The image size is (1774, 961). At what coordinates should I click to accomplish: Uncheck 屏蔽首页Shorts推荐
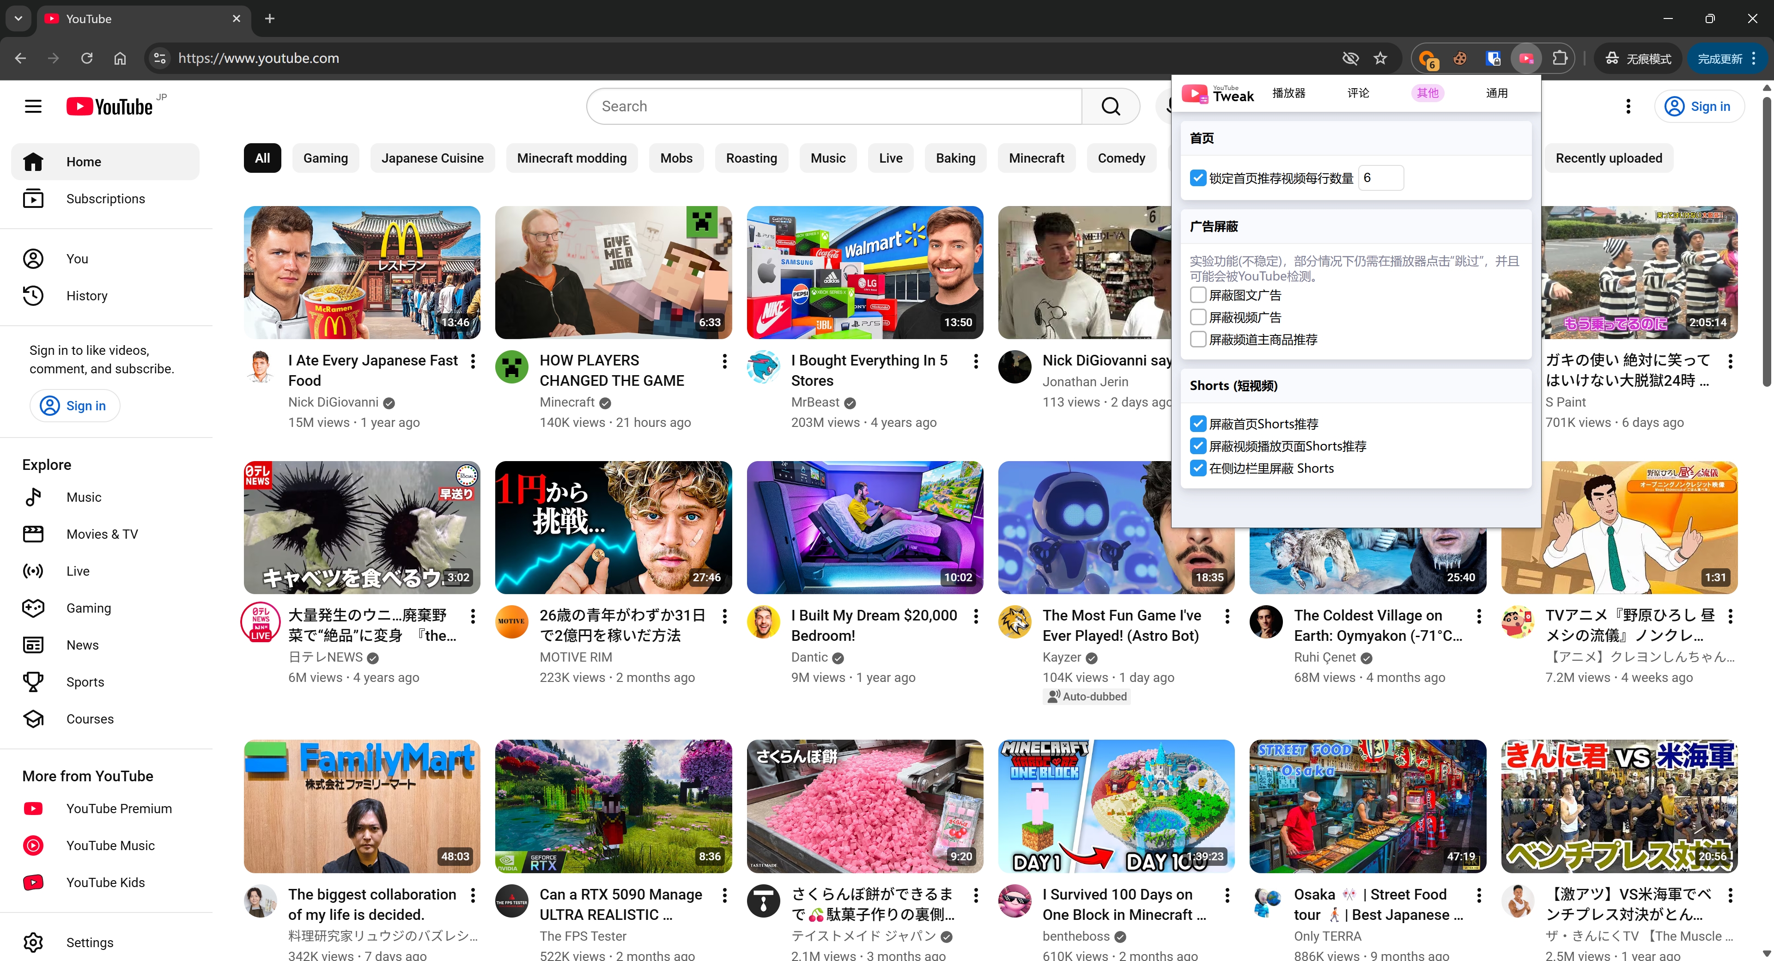pos(1198,424)
